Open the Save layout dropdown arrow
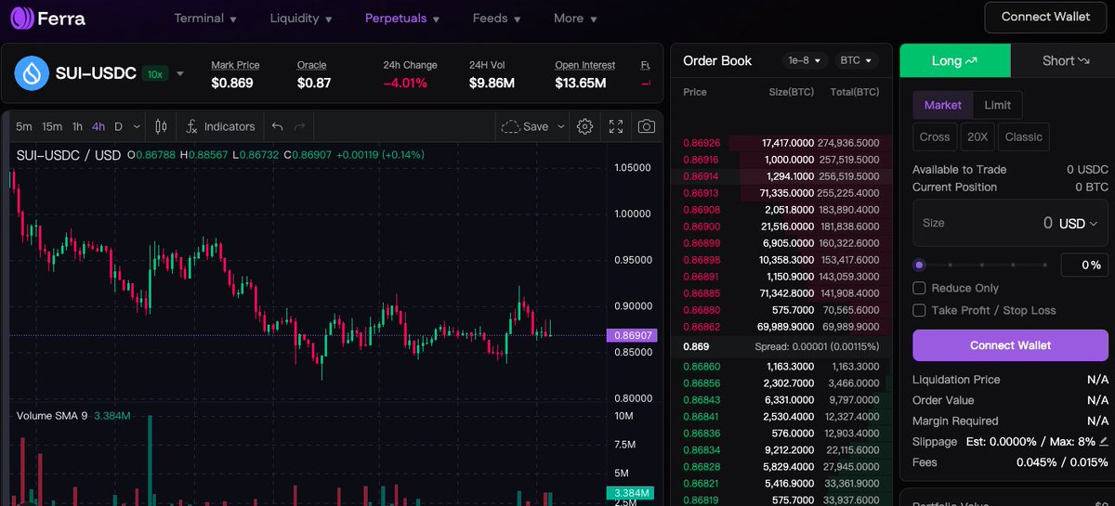The height and width of the screenshot is (506, 1115). [x=561, y=126]
